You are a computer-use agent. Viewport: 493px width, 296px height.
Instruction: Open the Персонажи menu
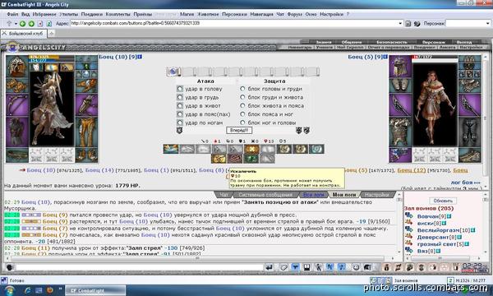(234, 14)
